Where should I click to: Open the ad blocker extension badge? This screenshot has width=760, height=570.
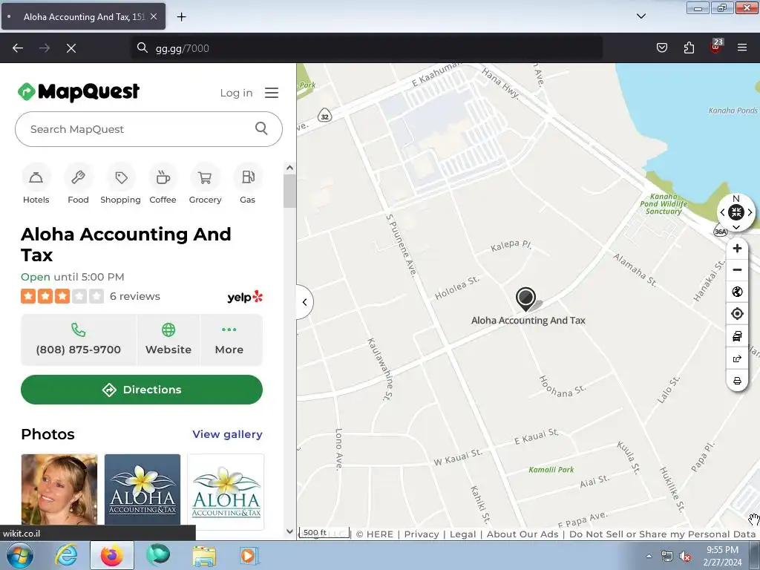(715, 47)
